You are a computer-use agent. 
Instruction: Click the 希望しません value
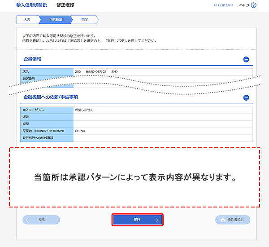pyautogui.click(x=84, y=110)
